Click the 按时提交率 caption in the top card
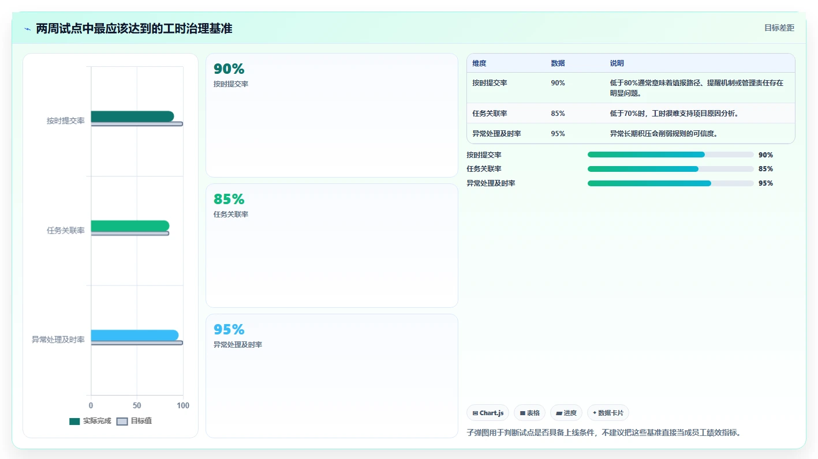This screenshot has height=459, width=818. 231,84
